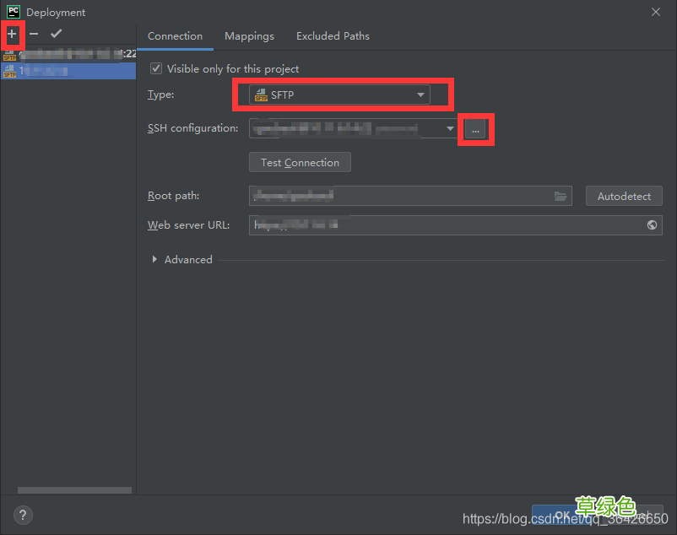Open SSH configuration browse ellipsis button

coord(475,130)
